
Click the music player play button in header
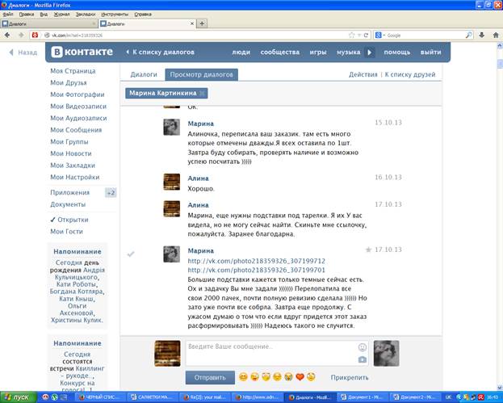[x=370, y=52]
